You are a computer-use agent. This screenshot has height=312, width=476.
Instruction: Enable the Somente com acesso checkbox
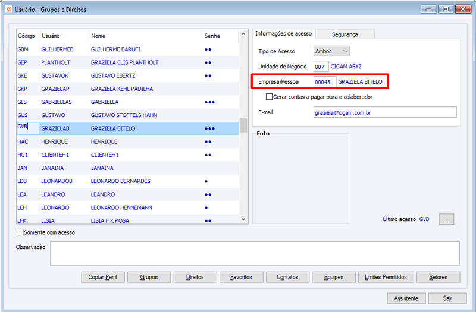[x=20, y=232]
